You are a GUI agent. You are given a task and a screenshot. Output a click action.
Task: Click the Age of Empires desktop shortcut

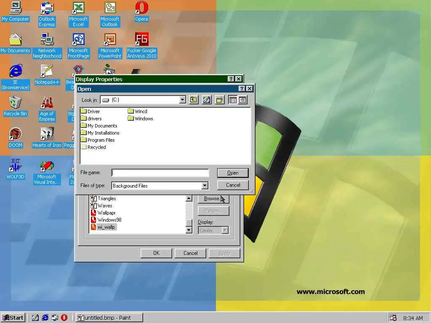click(47, 109)
